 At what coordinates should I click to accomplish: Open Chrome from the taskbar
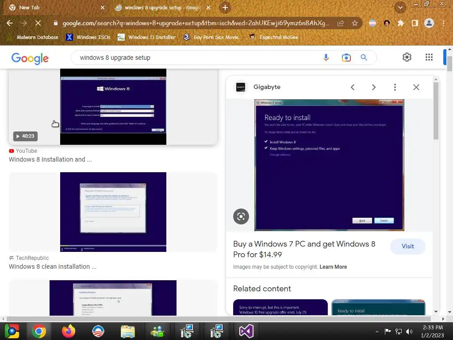point(39,331)
